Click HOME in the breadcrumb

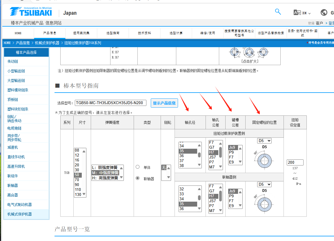tap(7, 43)
